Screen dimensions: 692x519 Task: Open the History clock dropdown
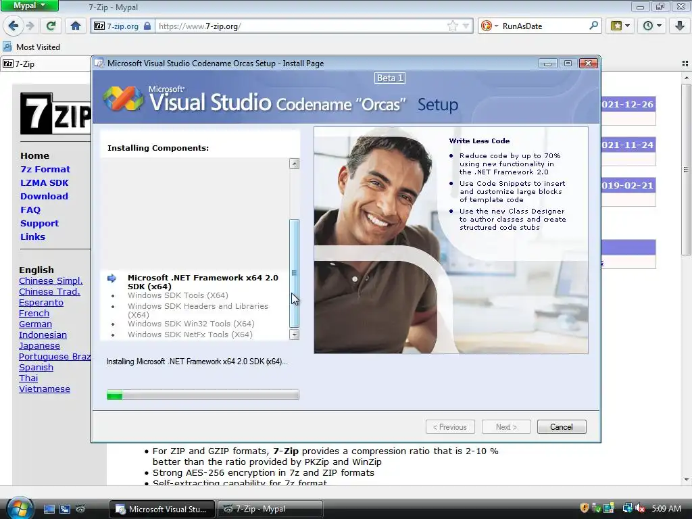click(x=652, y=26)
